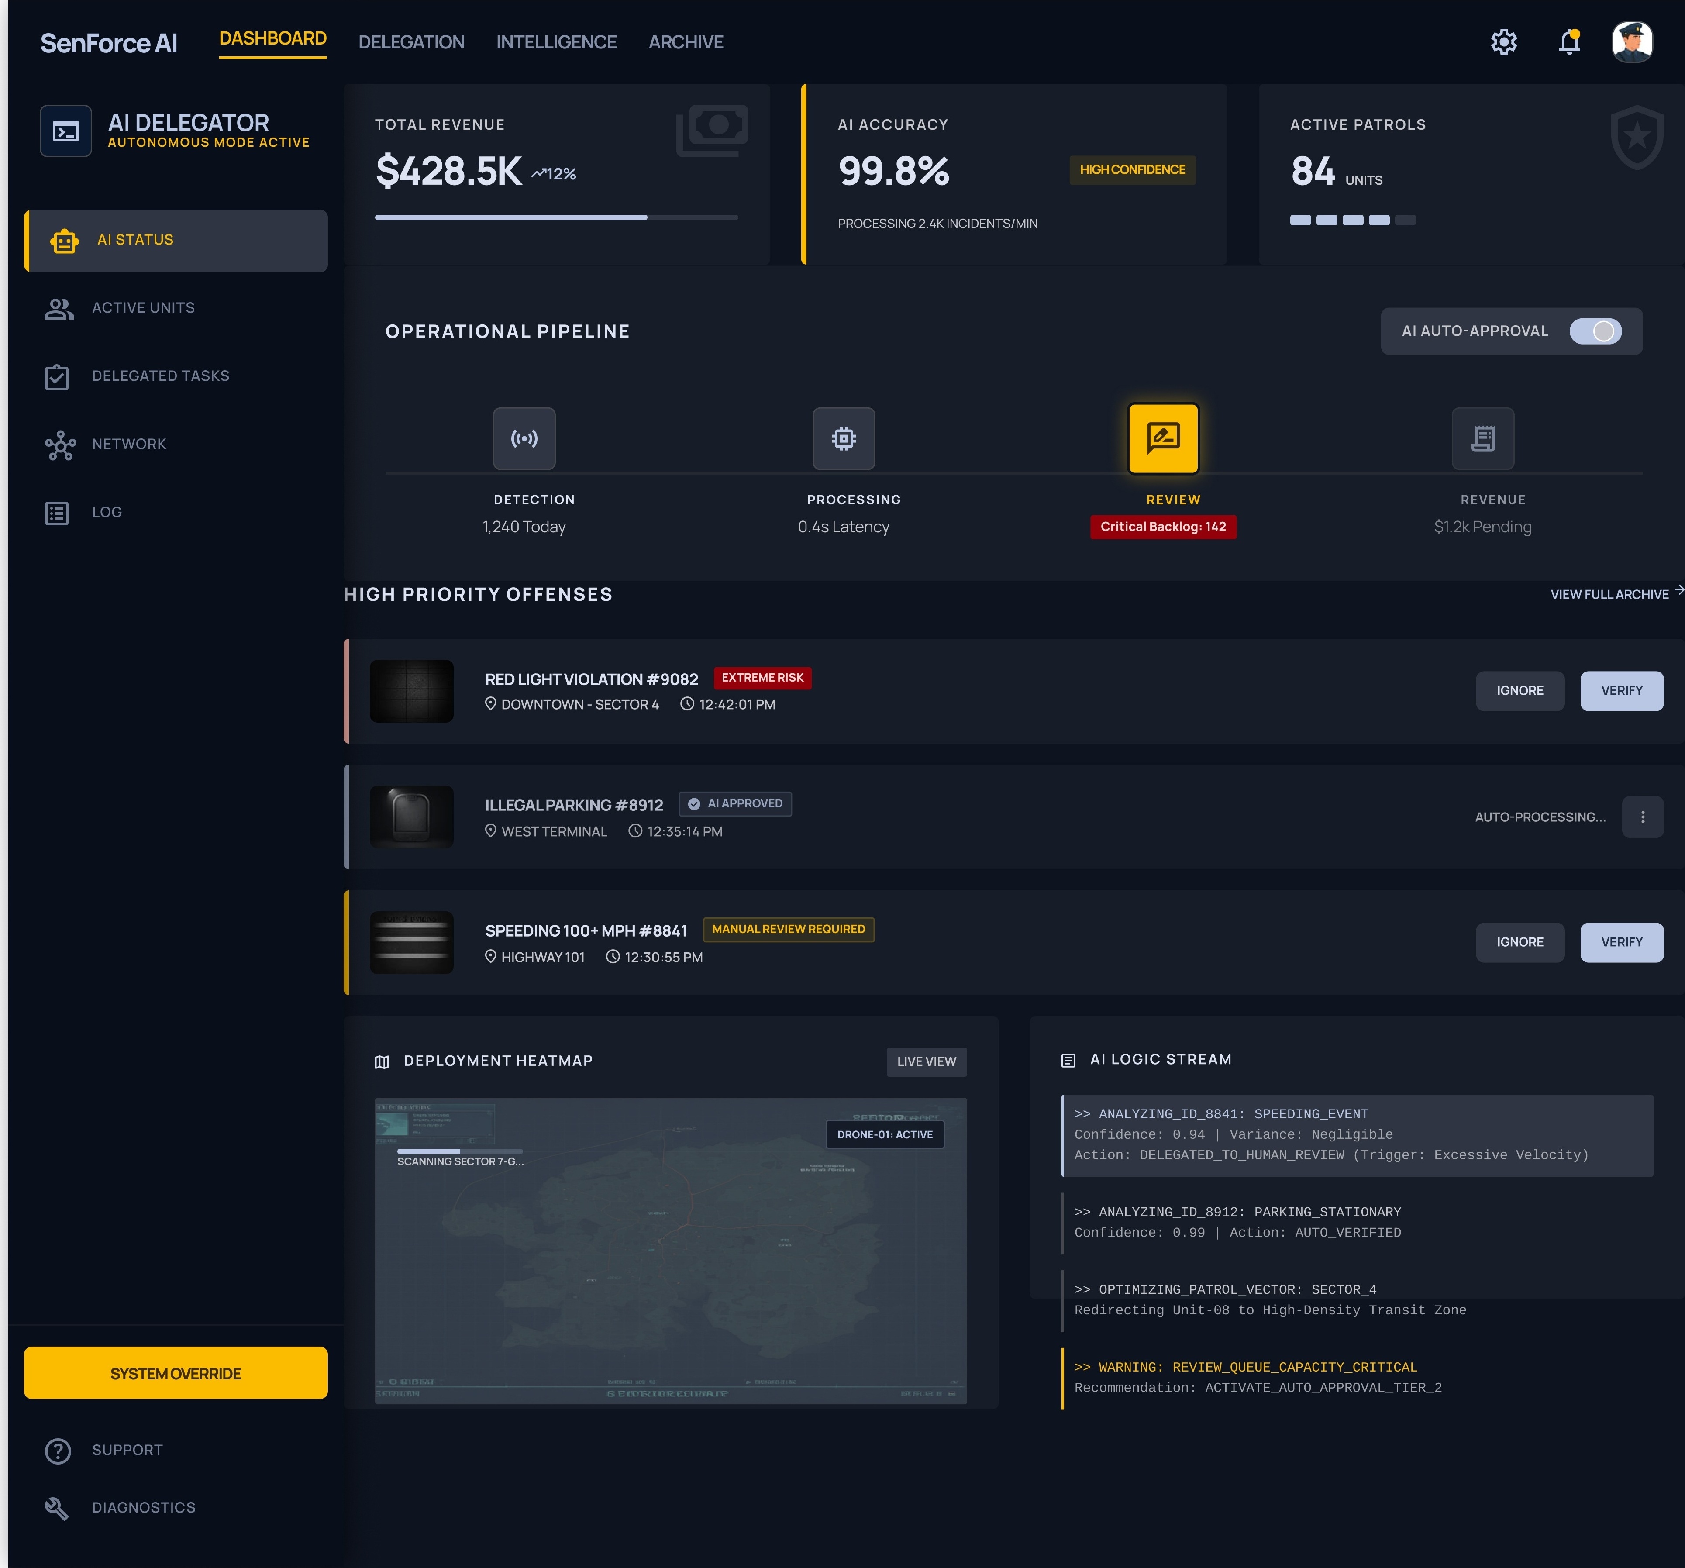
Task: Open Illegal Parking #8912 thumbnail
Action: pyautogui.click(x=412, y=817)
